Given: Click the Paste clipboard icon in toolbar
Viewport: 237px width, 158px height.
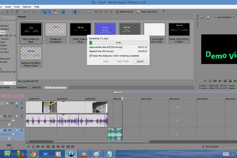Looking at the screenshot, I should (x=17, y=11).
